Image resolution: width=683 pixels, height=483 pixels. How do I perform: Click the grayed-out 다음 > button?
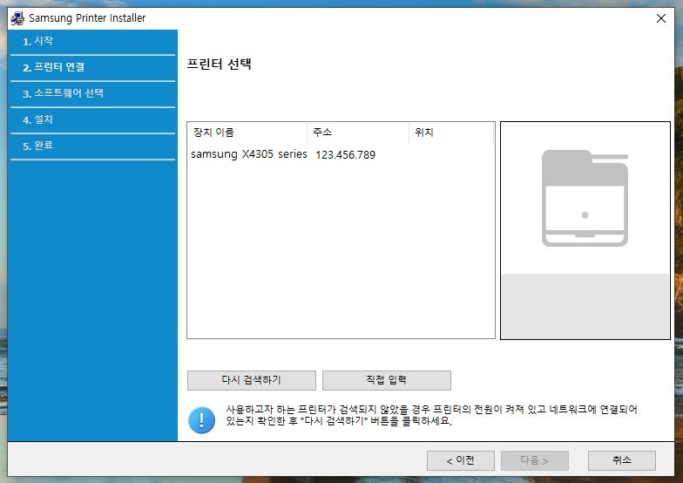click(x=535, y=460)
